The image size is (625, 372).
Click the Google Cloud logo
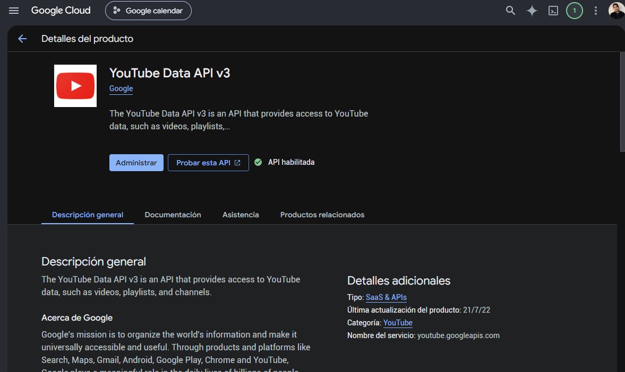coord(61,11)
